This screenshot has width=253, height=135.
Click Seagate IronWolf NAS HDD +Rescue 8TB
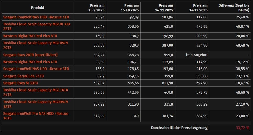(x=36, y=69)
